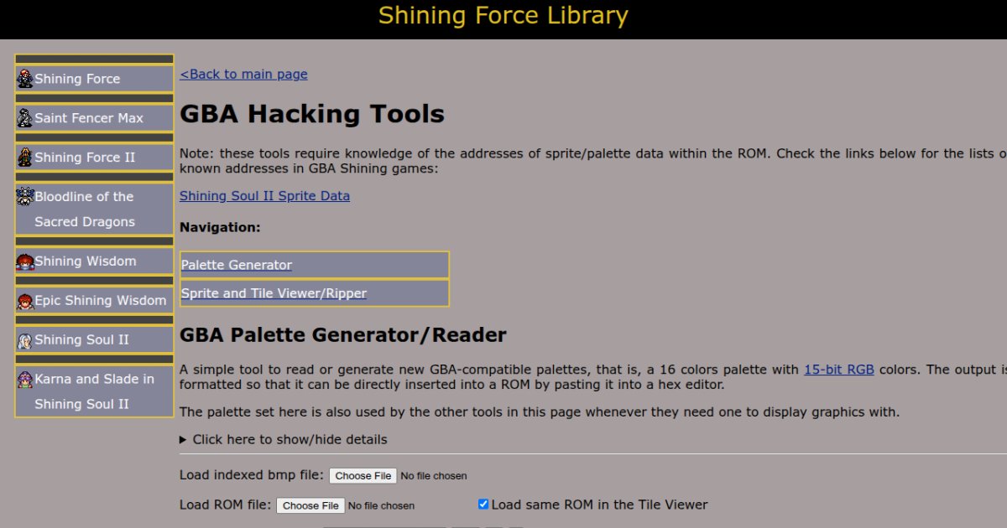Follow the 15-bit RGB link

pyautogui.click(x=839, y=370)
